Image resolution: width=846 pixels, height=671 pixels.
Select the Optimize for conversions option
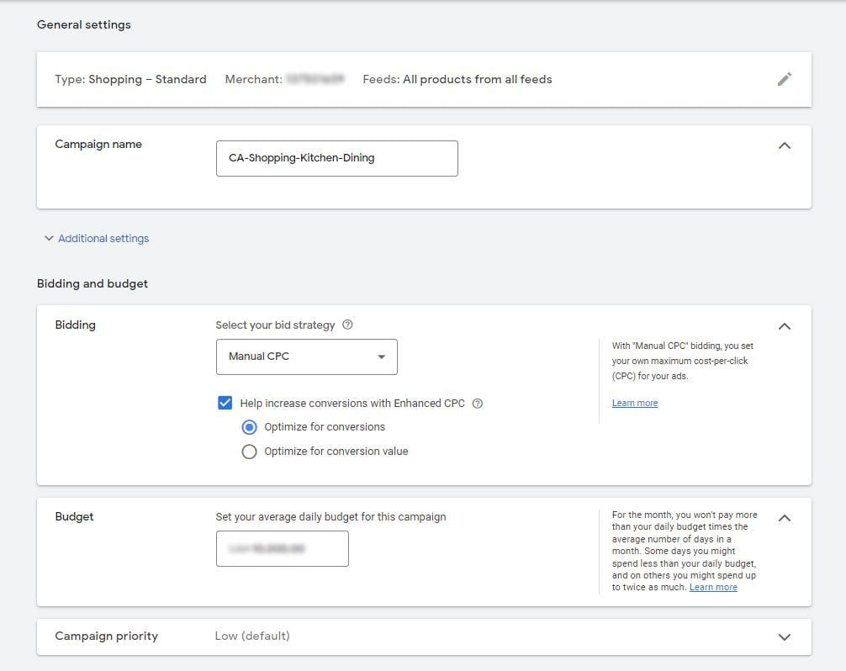pos(249,427)
